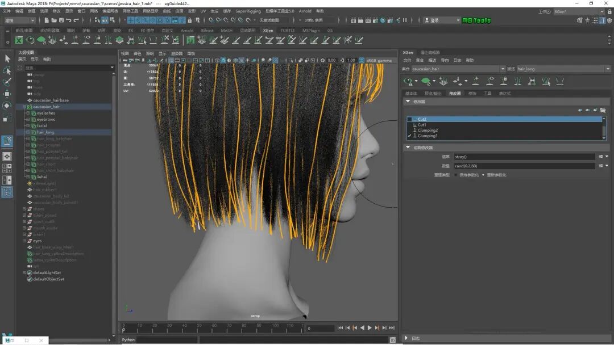Viewport: 614px width, 345px height.
Task: Disable the Clumping1 modifier checkmark
Action: click(410, 136)
